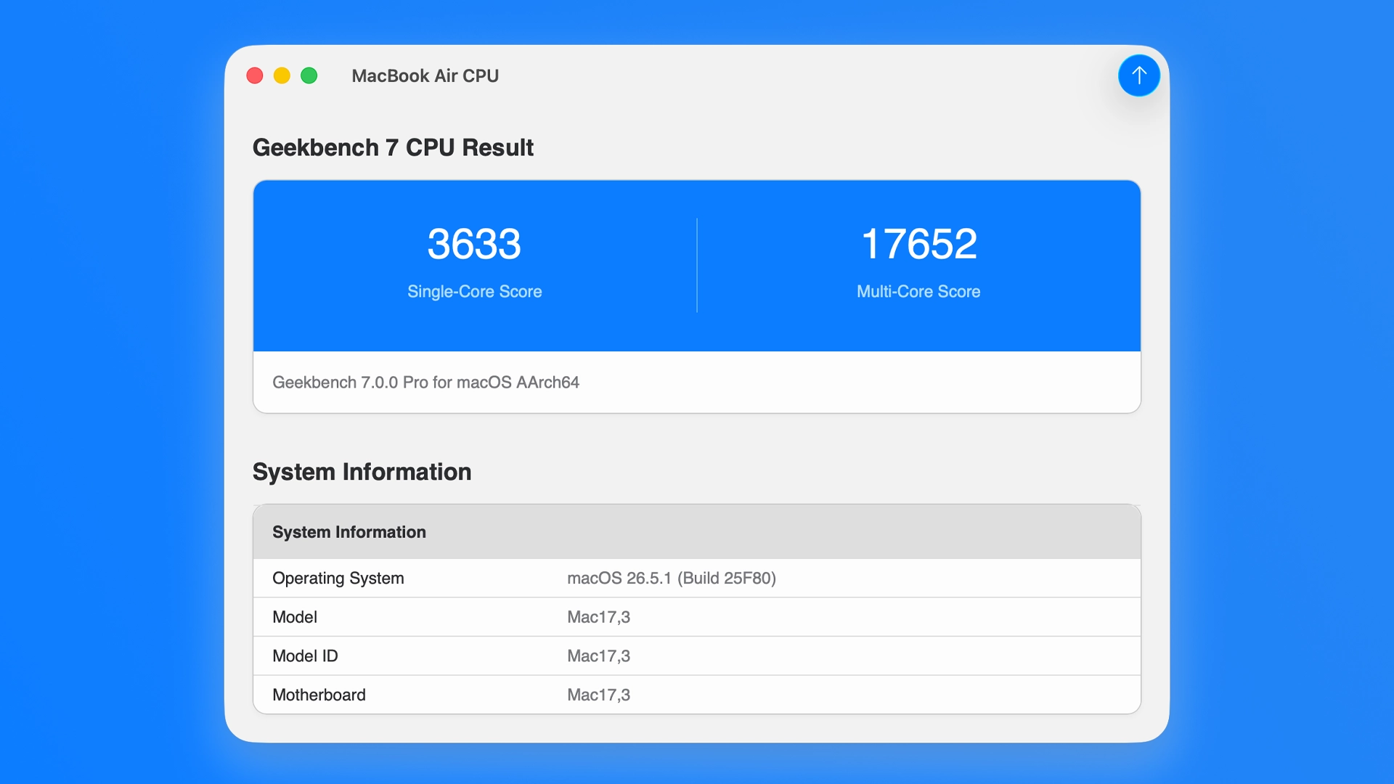Click the MacBook Air CPU window title
The width and height of the screenshot is (1394, 784).
click(425, 75)
